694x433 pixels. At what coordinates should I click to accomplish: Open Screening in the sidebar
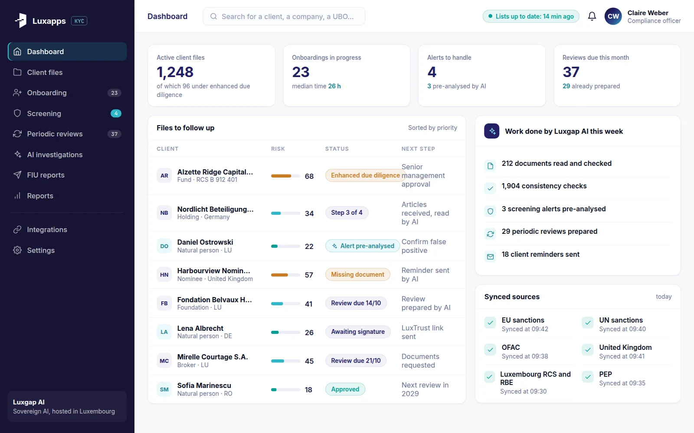tap(67, 113)
